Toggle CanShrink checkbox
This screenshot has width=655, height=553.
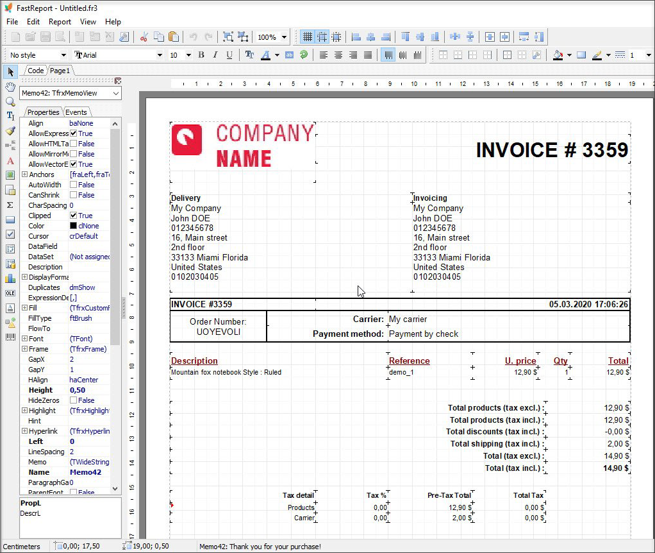click(x=74, y=195)
